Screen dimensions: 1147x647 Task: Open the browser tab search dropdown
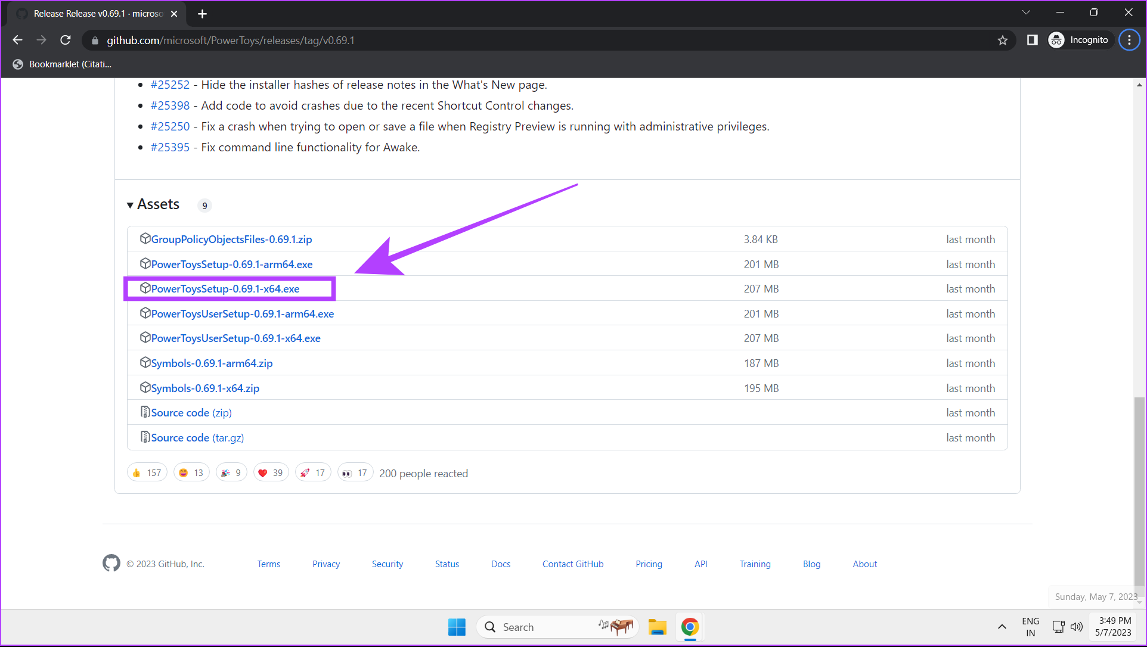[1027, 12]
